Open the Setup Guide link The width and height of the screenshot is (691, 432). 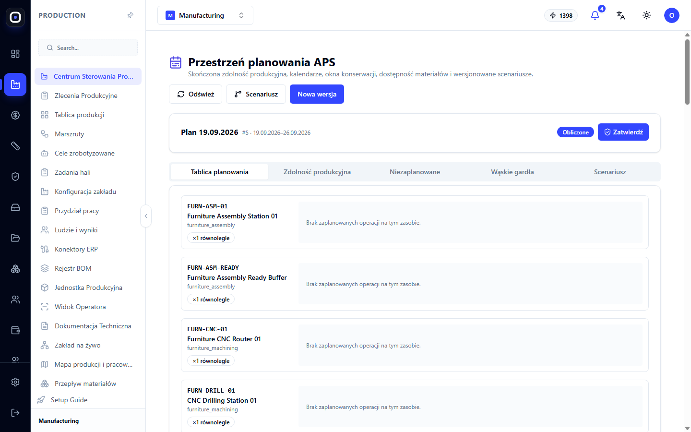pyautogui.click(x=62, y=400)
